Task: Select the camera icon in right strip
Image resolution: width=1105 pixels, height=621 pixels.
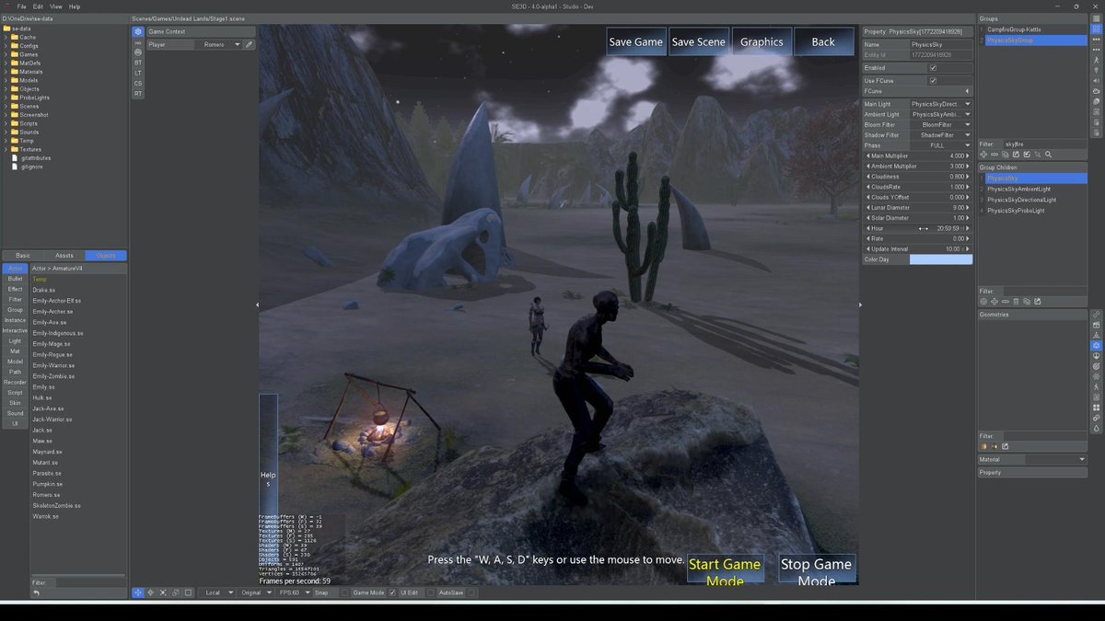Action: (x=1097, y=91)
